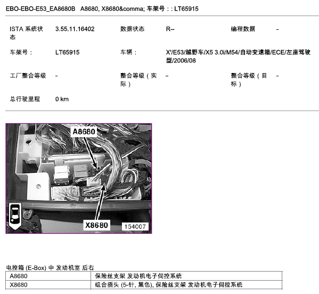Select the vehicle description X'/E53/越野车 text
The image size is (319, 294).
(x=238, y=57)
